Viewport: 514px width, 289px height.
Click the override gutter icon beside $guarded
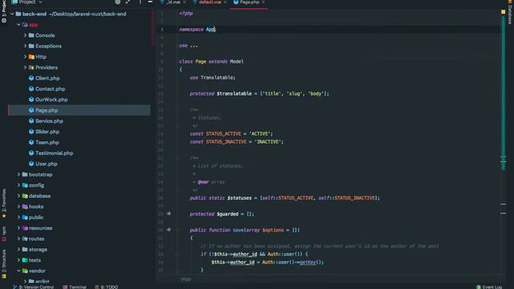169,214
